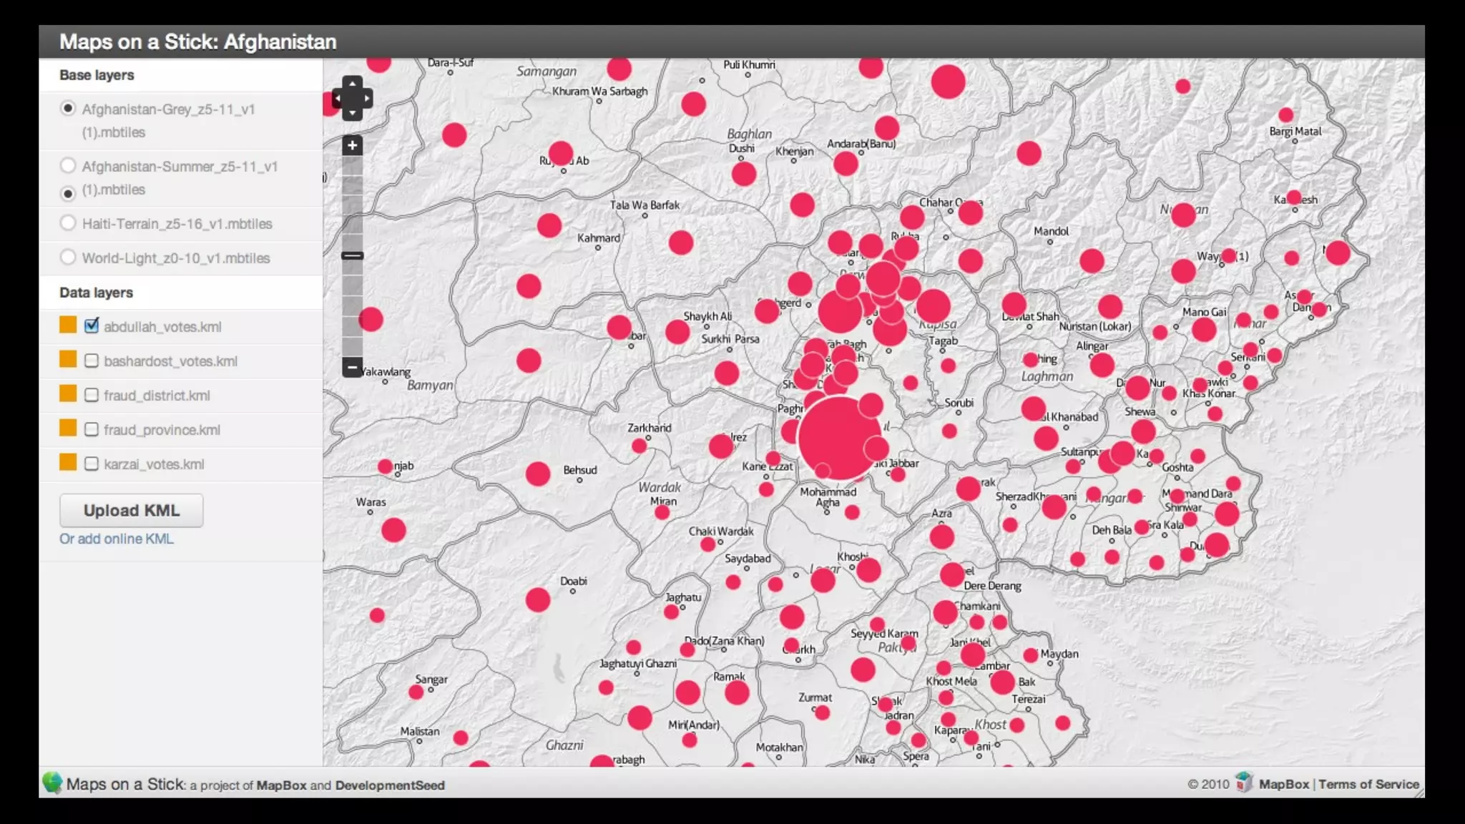This screenshot has height=824, width=1465.
Task: Zoom in with the plus button
Action: click(352, 146)
